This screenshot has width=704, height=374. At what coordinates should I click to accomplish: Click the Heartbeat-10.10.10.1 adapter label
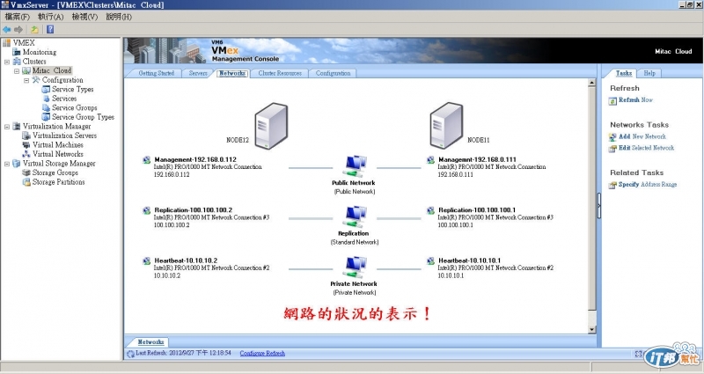tap(470, 260)
